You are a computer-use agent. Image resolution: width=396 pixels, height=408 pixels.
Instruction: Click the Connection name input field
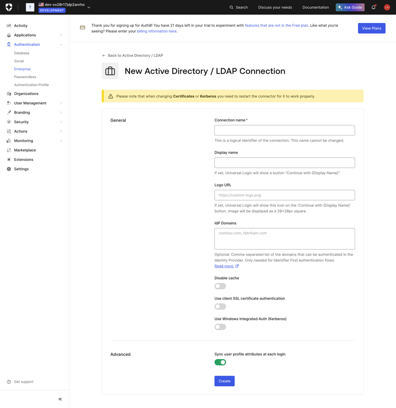click(x=285, y=130)
